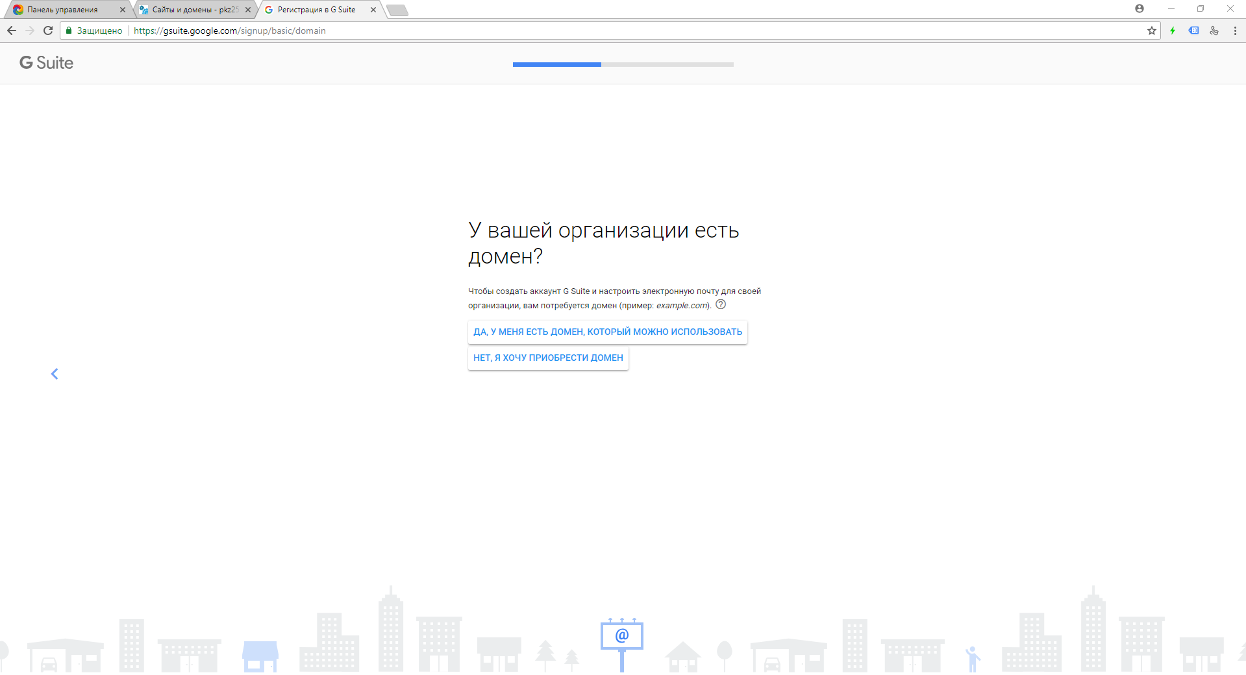The height and width of the screenshot is (675, 1246).
Task: Open the help question mark icon
Action: pos(721,304)
